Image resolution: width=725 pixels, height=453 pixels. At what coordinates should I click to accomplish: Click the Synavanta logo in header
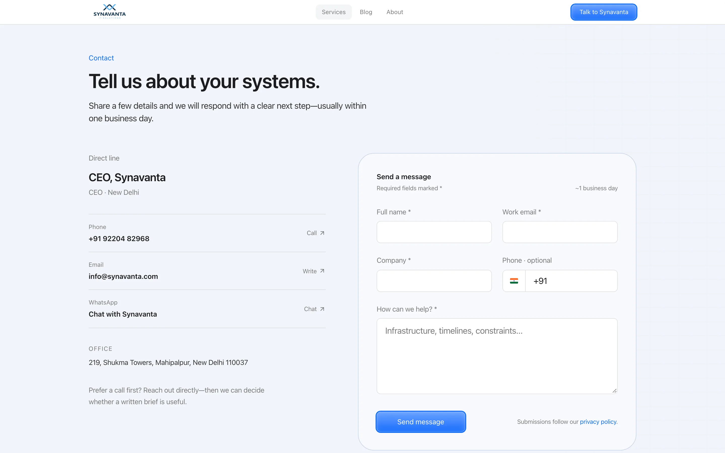[109, 12]
